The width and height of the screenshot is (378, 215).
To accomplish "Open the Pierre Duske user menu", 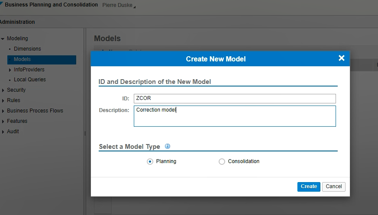I will pos(119,5).
